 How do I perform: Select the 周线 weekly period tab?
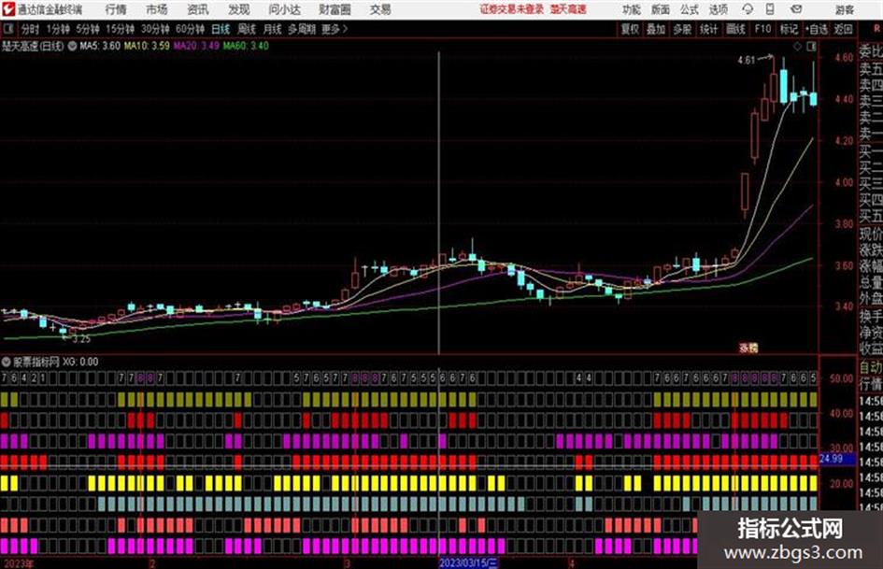pos(247,29)
